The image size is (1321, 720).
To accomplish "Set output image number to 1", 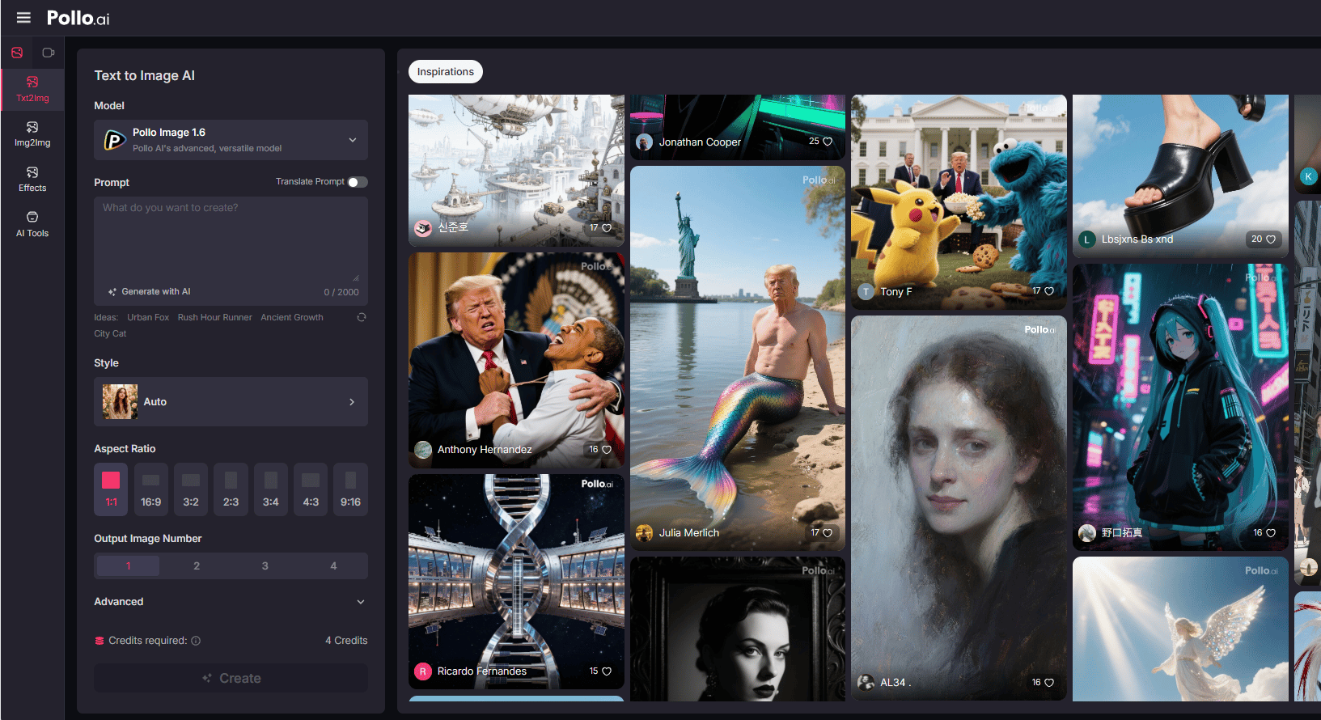I will pos(128,565).
